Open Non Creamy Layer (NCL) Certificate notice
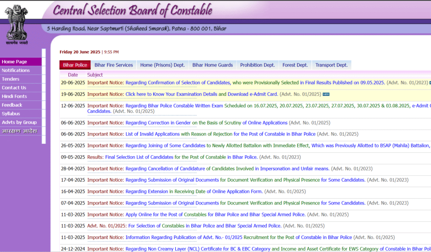 tap(278, 249)
